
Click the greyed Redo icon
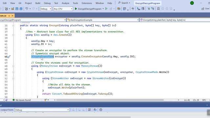[33, 9]
